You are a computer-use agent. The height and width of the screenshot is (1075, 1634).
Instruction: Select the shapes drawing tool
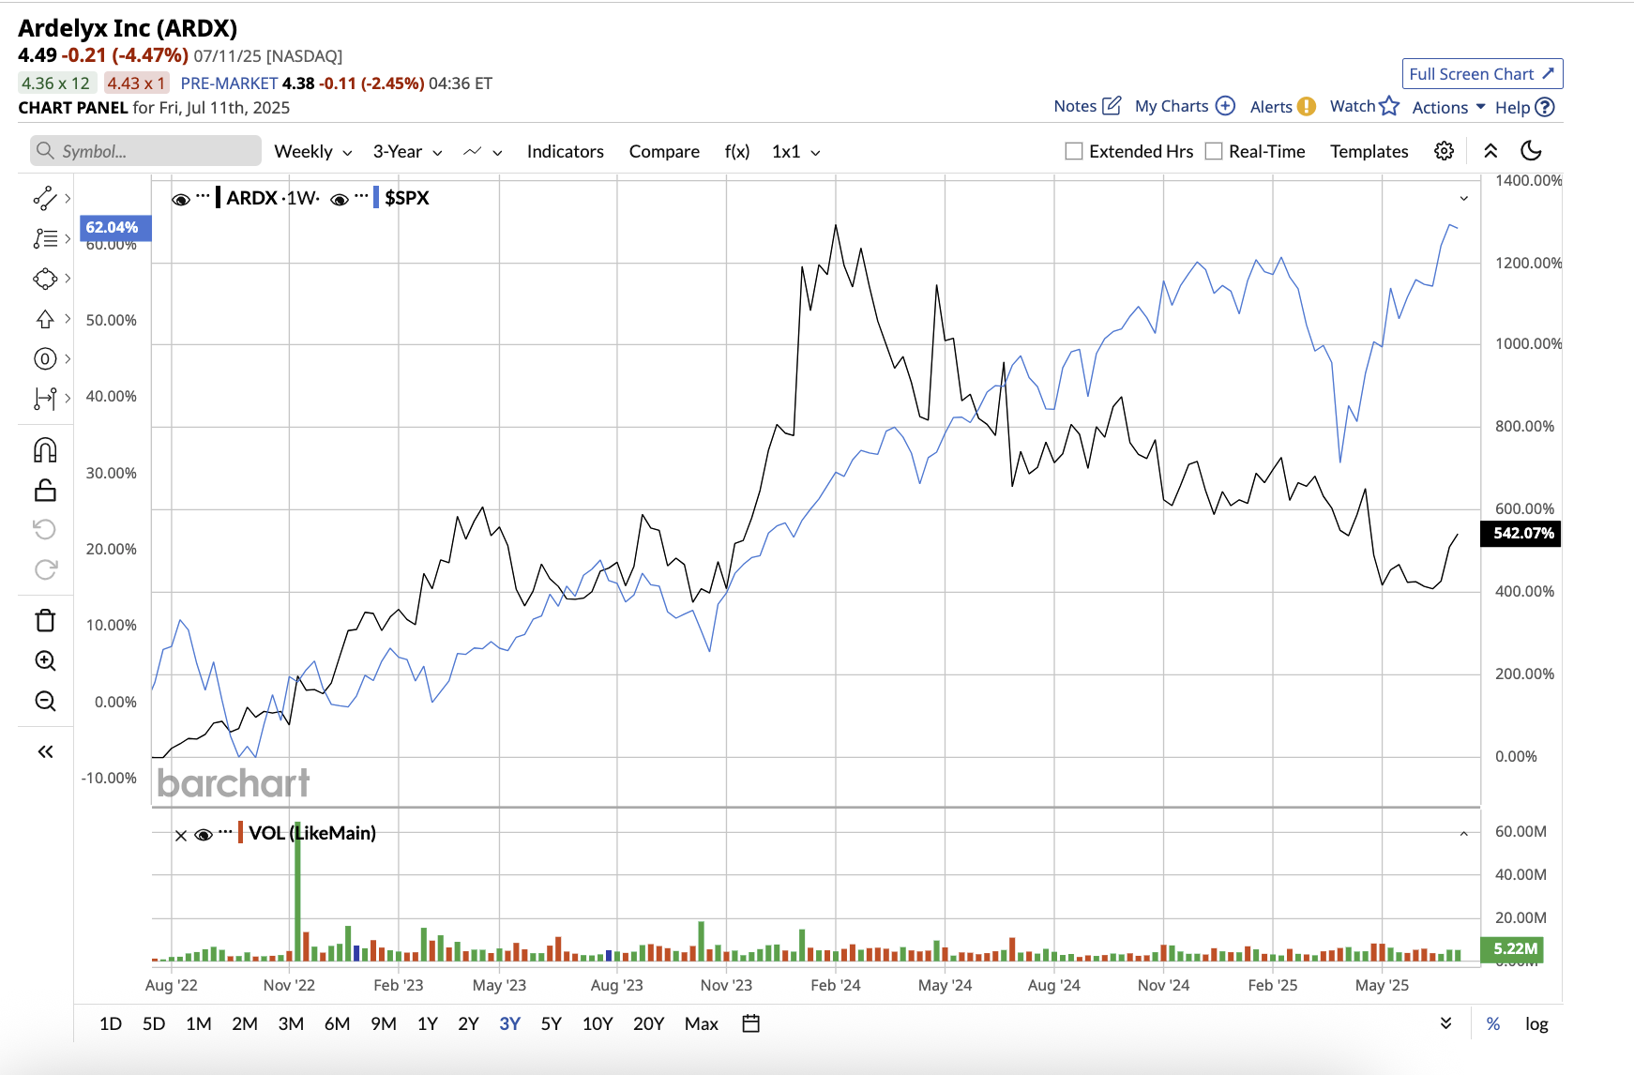coord(44,279)
